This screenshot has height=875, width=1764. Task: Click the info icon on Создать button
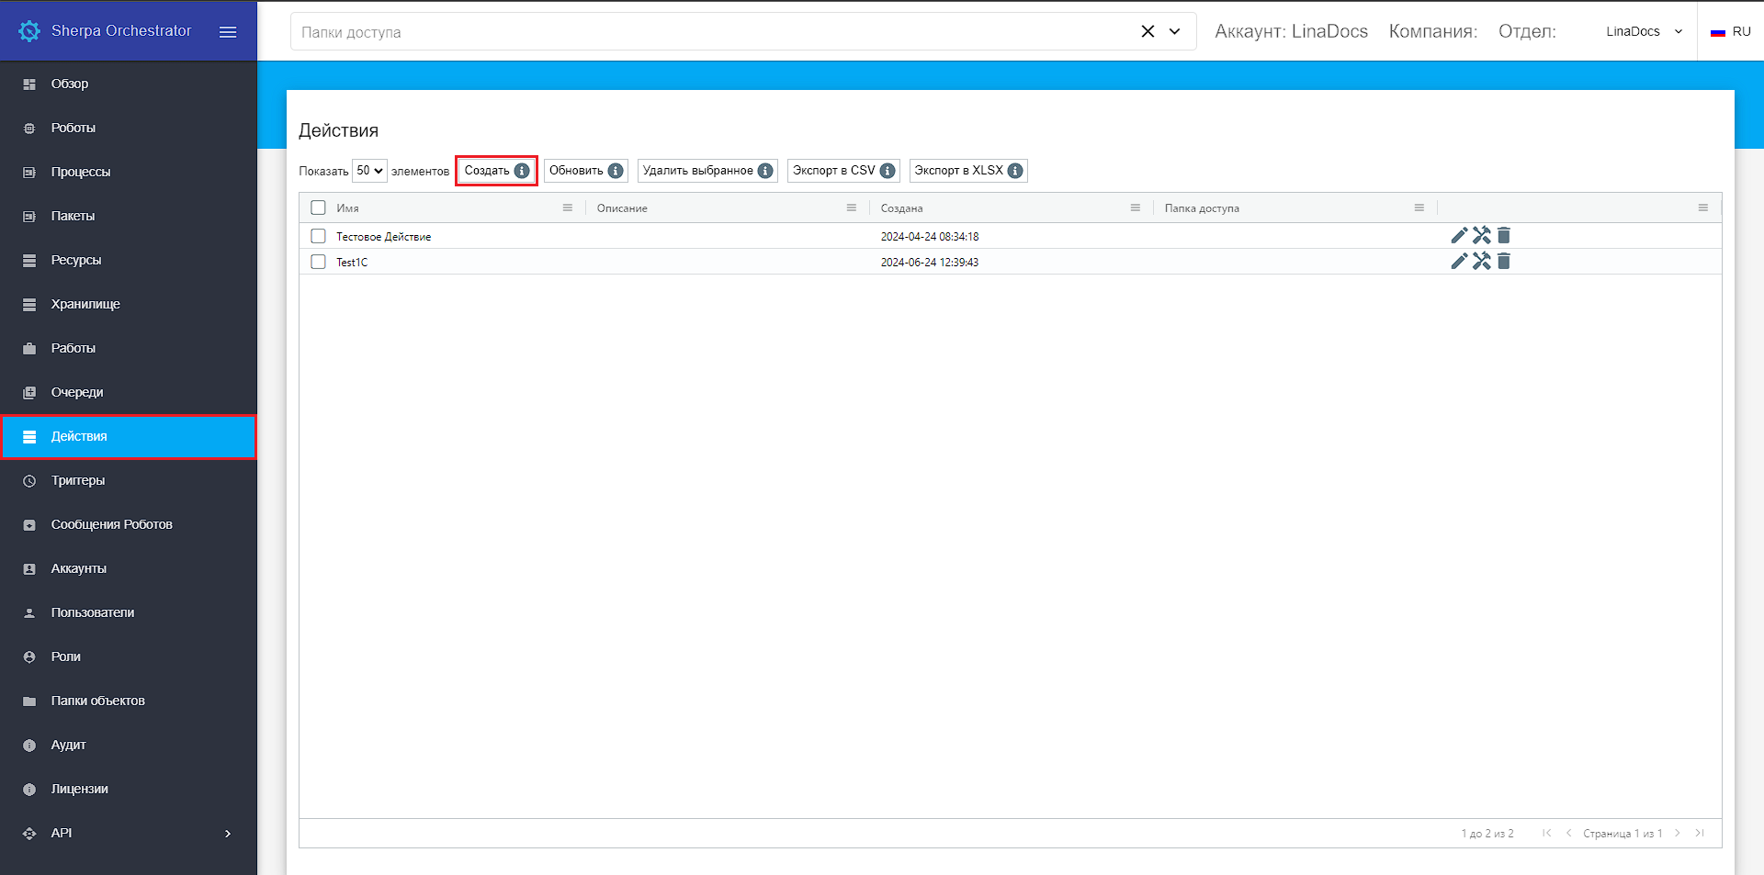[522, 171]
